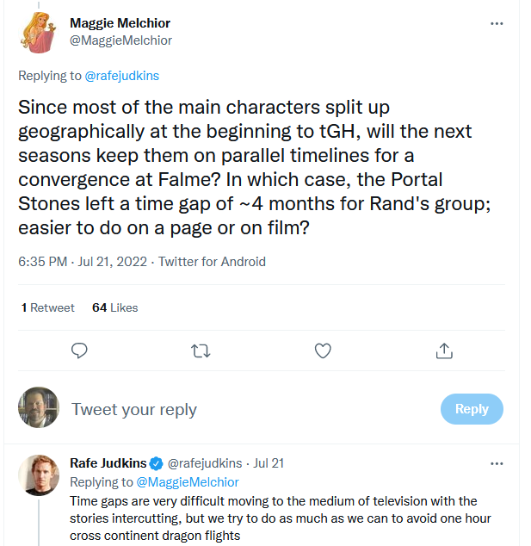Image resolution: width=531 pixels, height=546 pixels.
Task: Open Maggie Melchior's profile avatar
Action: pos(39,32)
